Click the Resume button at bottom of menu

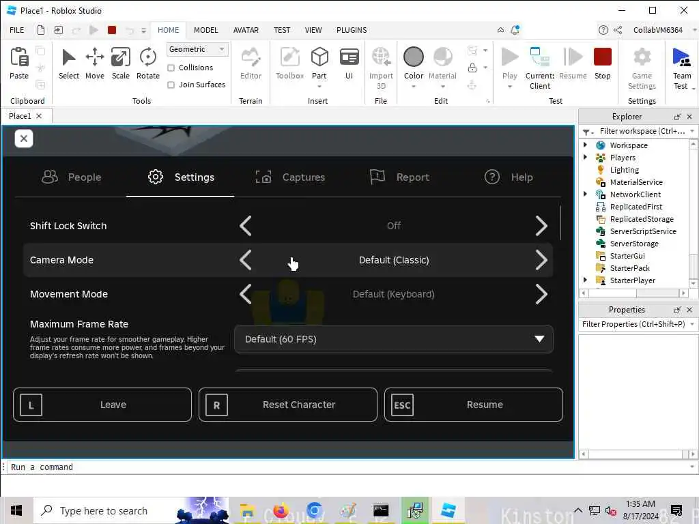pyautogui.click(x=474, y=405)
